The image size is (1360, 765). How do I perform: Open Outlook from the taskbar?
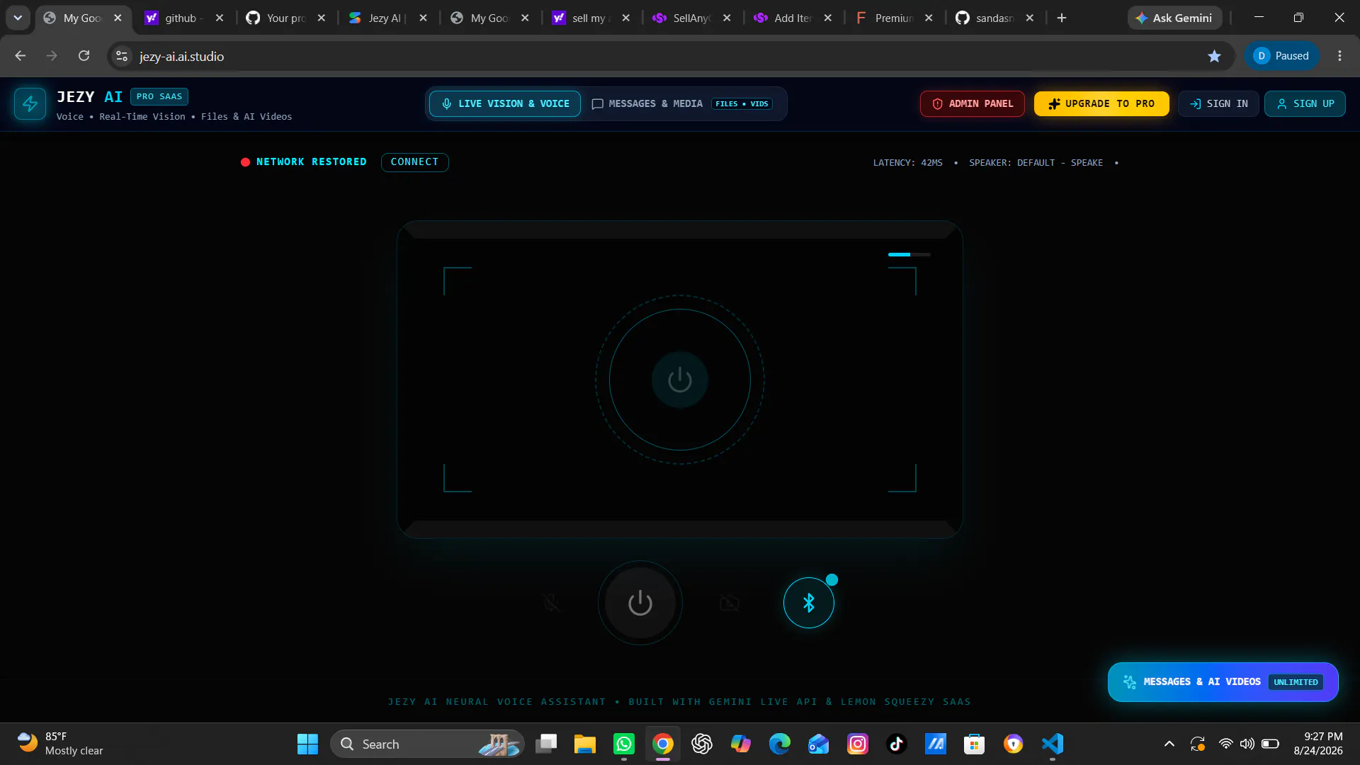coord(818,744)
